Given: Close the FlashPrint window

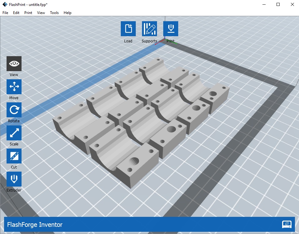Looking at the screenshot, I should [292, 4].
